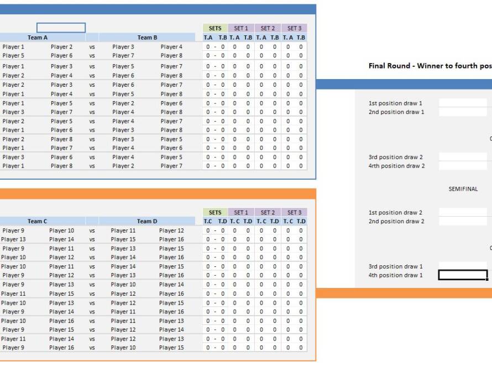Click the empty outlined cell above Team A
This screenshot has width=492, height=367.
click(61, 28)
